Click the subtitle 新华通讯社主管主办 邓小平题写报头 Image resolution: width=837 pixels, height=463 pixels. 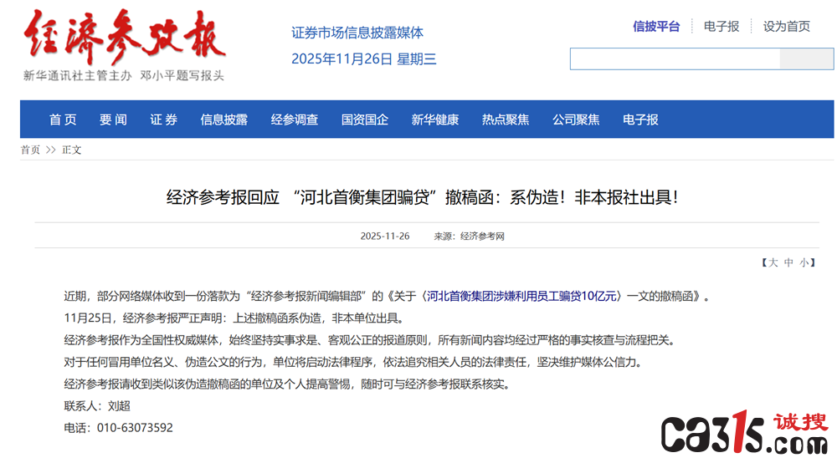pos(124,76)
